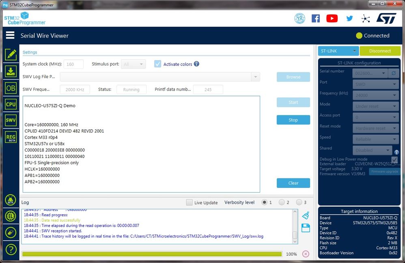This screenshot has width=405, height=263.
Task: Save the log with the floppy disk icon
Action: coord(306,228)
